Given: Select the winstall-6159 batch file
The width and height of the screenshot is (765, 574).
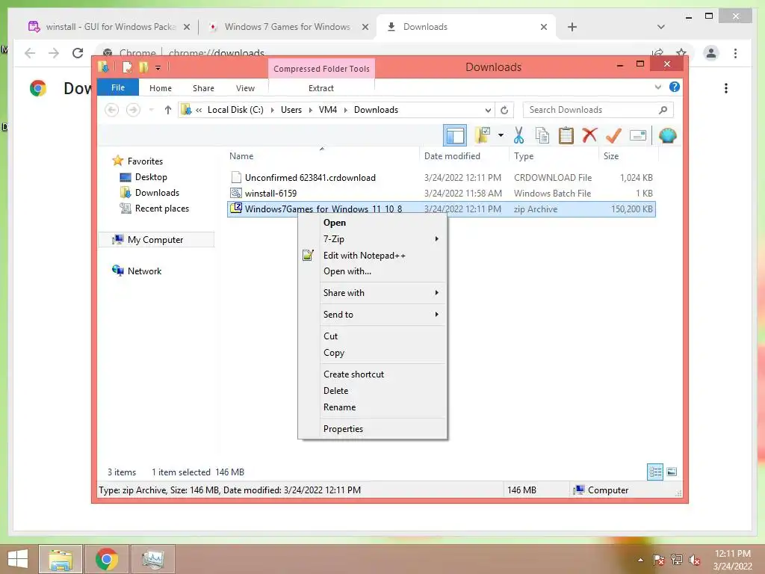Looking at the screenshot, I should pos(441,194).
